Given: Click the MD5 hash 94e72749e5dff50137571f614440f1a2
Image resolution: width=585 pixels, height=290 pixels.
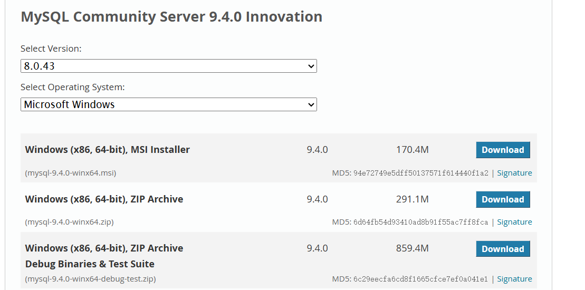Looking at the screenshot, I should [421, 173].
